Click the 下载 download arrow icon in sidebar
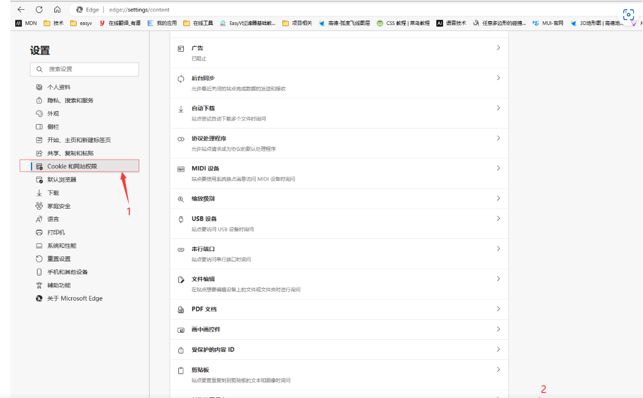 pyautogui.click(x=39, y=193)
